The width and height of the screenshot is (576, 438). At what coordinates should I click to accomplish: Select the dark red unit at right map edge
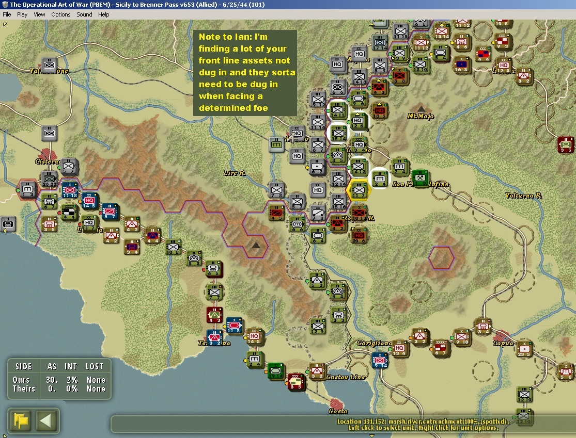click(x=565, y=144)
